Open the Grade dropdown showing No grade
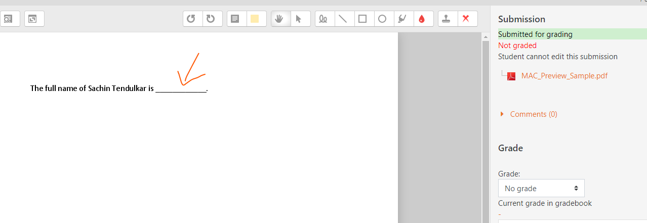Image resolution: width=647 pixels, height=223 pixels. (541, 188)
